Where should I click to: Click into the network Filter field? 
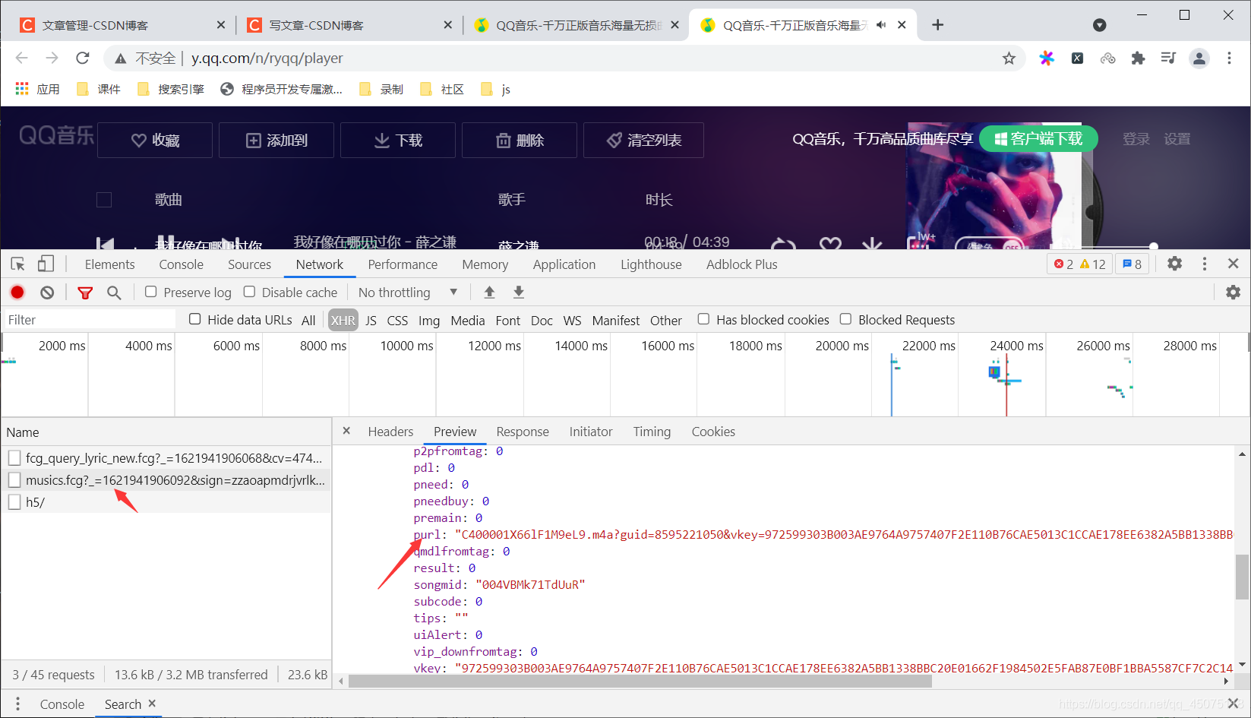click(x=90, y=320)
